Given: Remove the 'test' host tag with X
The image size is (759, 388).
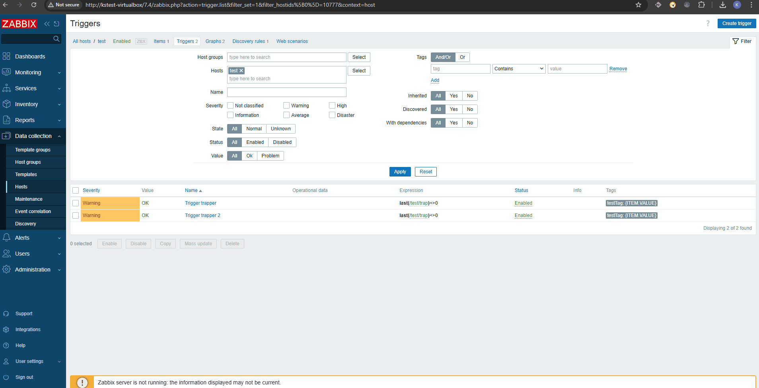Looking at the screenshot, I should click(x=241, y=71).
